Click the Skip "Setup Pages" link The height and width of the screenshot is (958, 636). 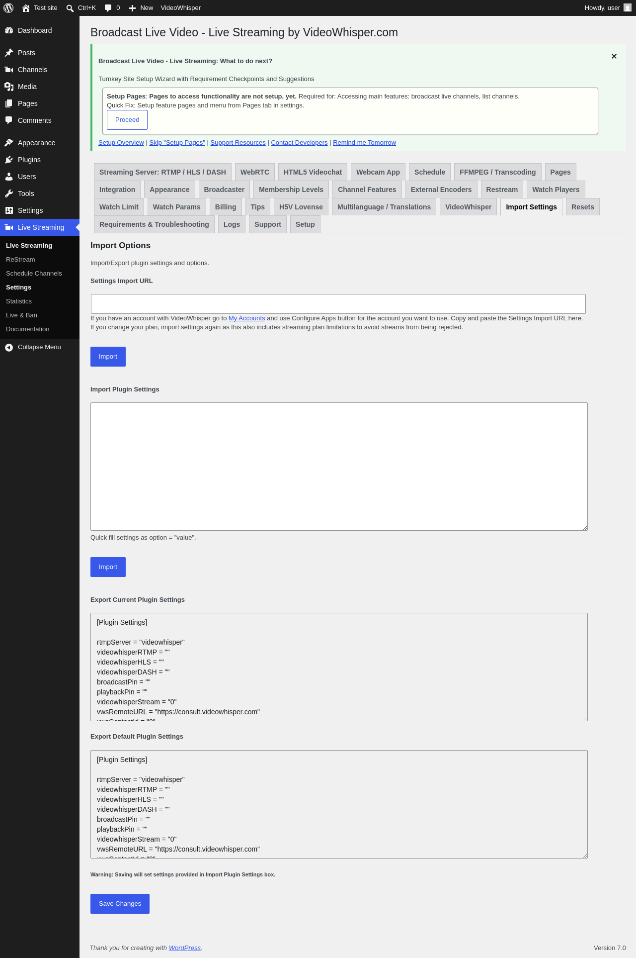click(x=177, y=143)
